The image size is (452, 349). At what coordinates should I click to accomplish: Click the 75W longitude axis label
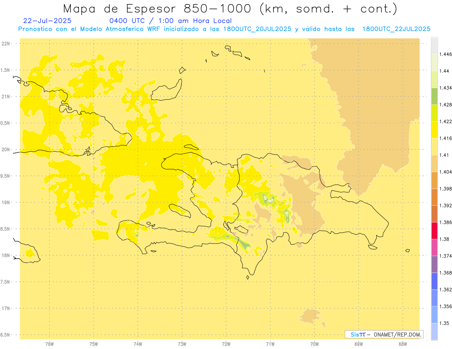pos(94,344)
